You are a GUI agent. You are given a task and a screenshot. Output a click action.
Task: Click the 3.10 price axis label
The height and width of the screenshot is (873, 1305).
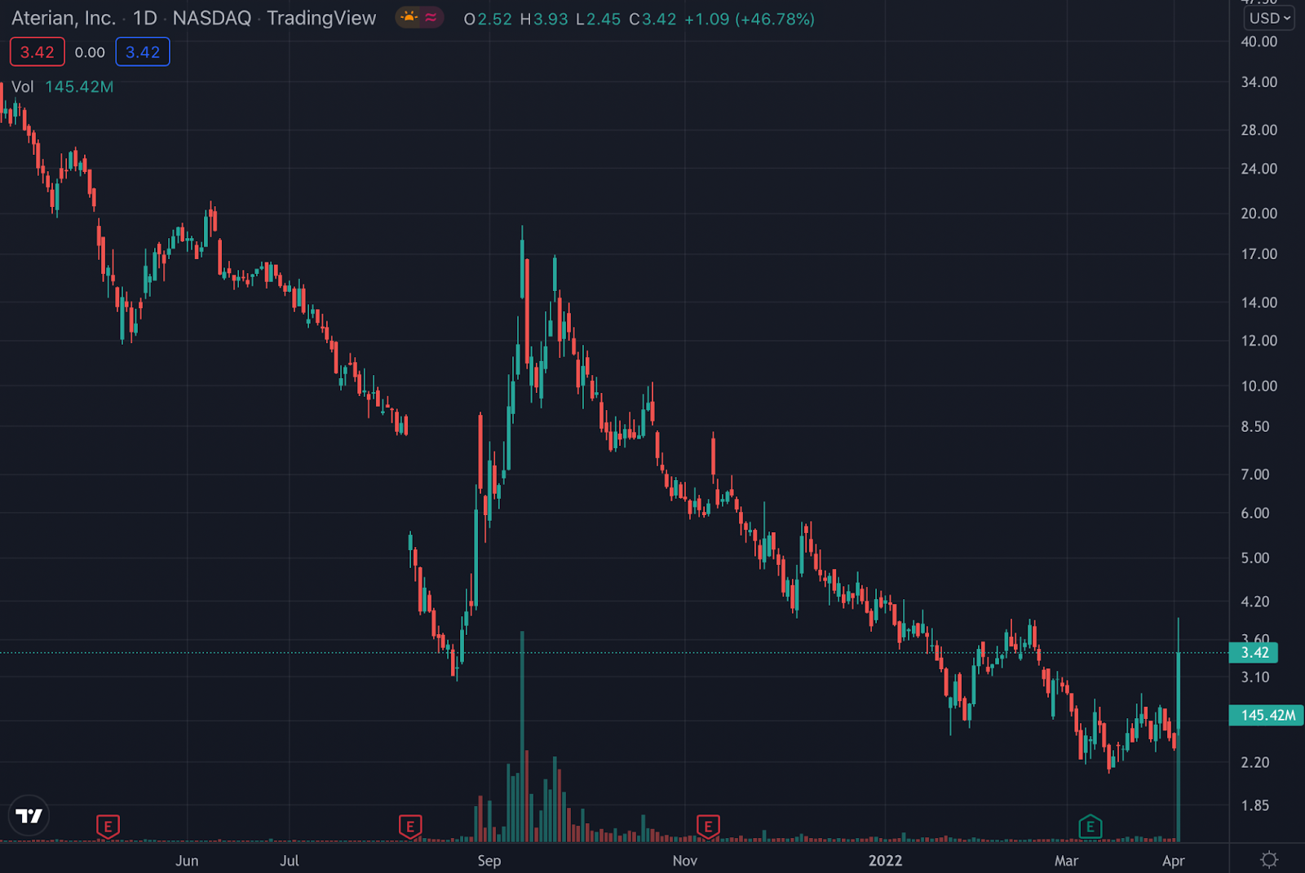point(1255,677)
